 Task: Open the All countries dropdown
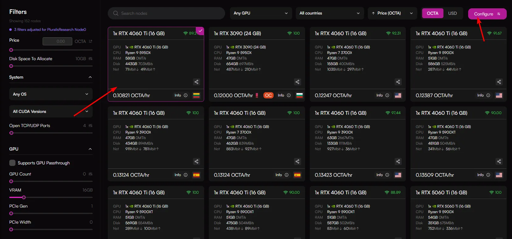pos(329,13)
